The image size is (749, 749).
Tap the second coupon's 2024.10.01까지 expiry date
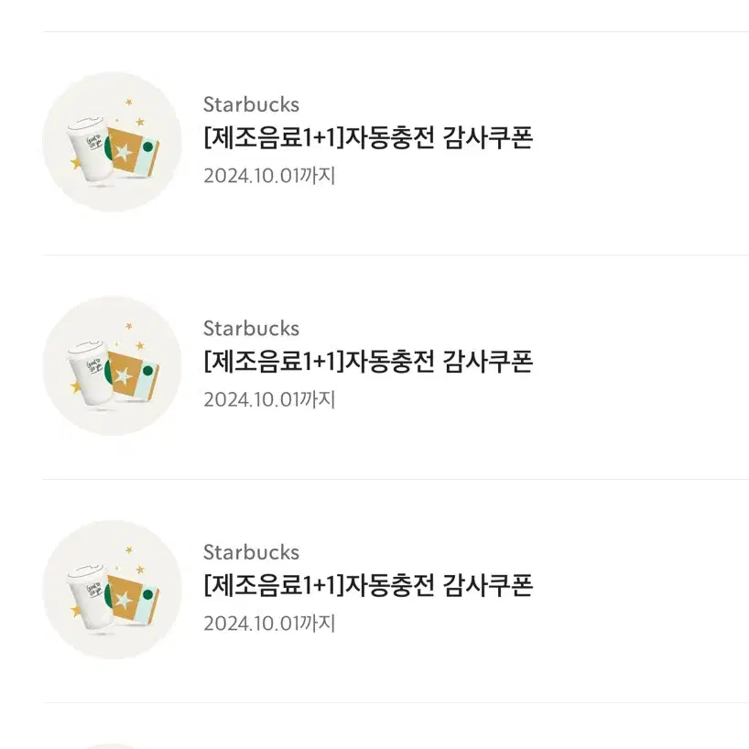[x=269, y=399]
